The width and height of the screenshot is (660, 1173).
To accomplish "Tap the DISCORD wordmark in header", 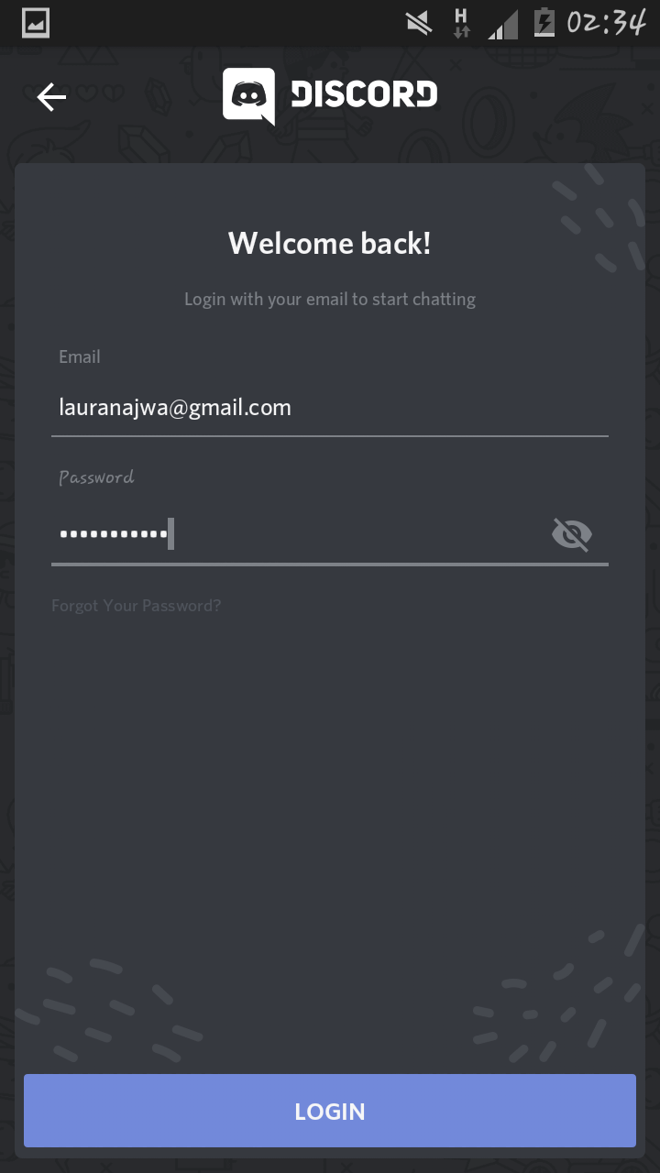I will pyautogui.click(x=364, y=93).
